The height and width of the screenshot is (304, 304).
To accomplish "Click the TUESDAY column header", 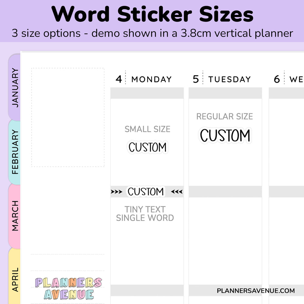I will (x=230, y=79).
